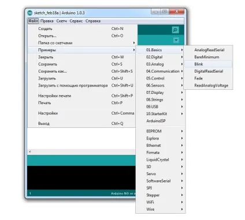Expand 02.Digital examples submenu
This screenshot has height=220, width=245.
point(160,57)
